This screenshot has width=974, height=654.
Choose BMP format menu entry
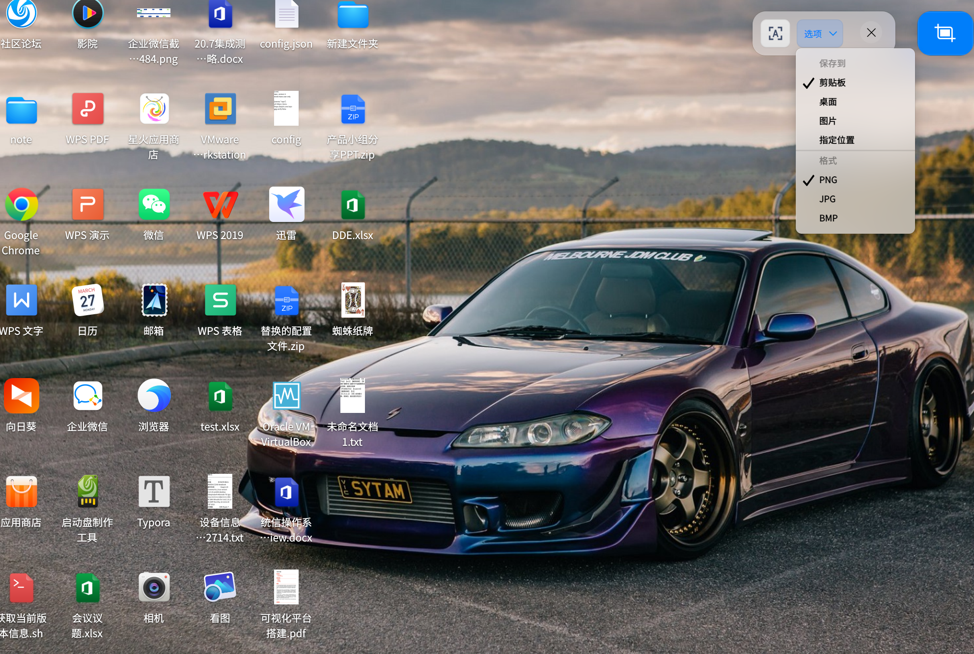click(x=828, y=218)
